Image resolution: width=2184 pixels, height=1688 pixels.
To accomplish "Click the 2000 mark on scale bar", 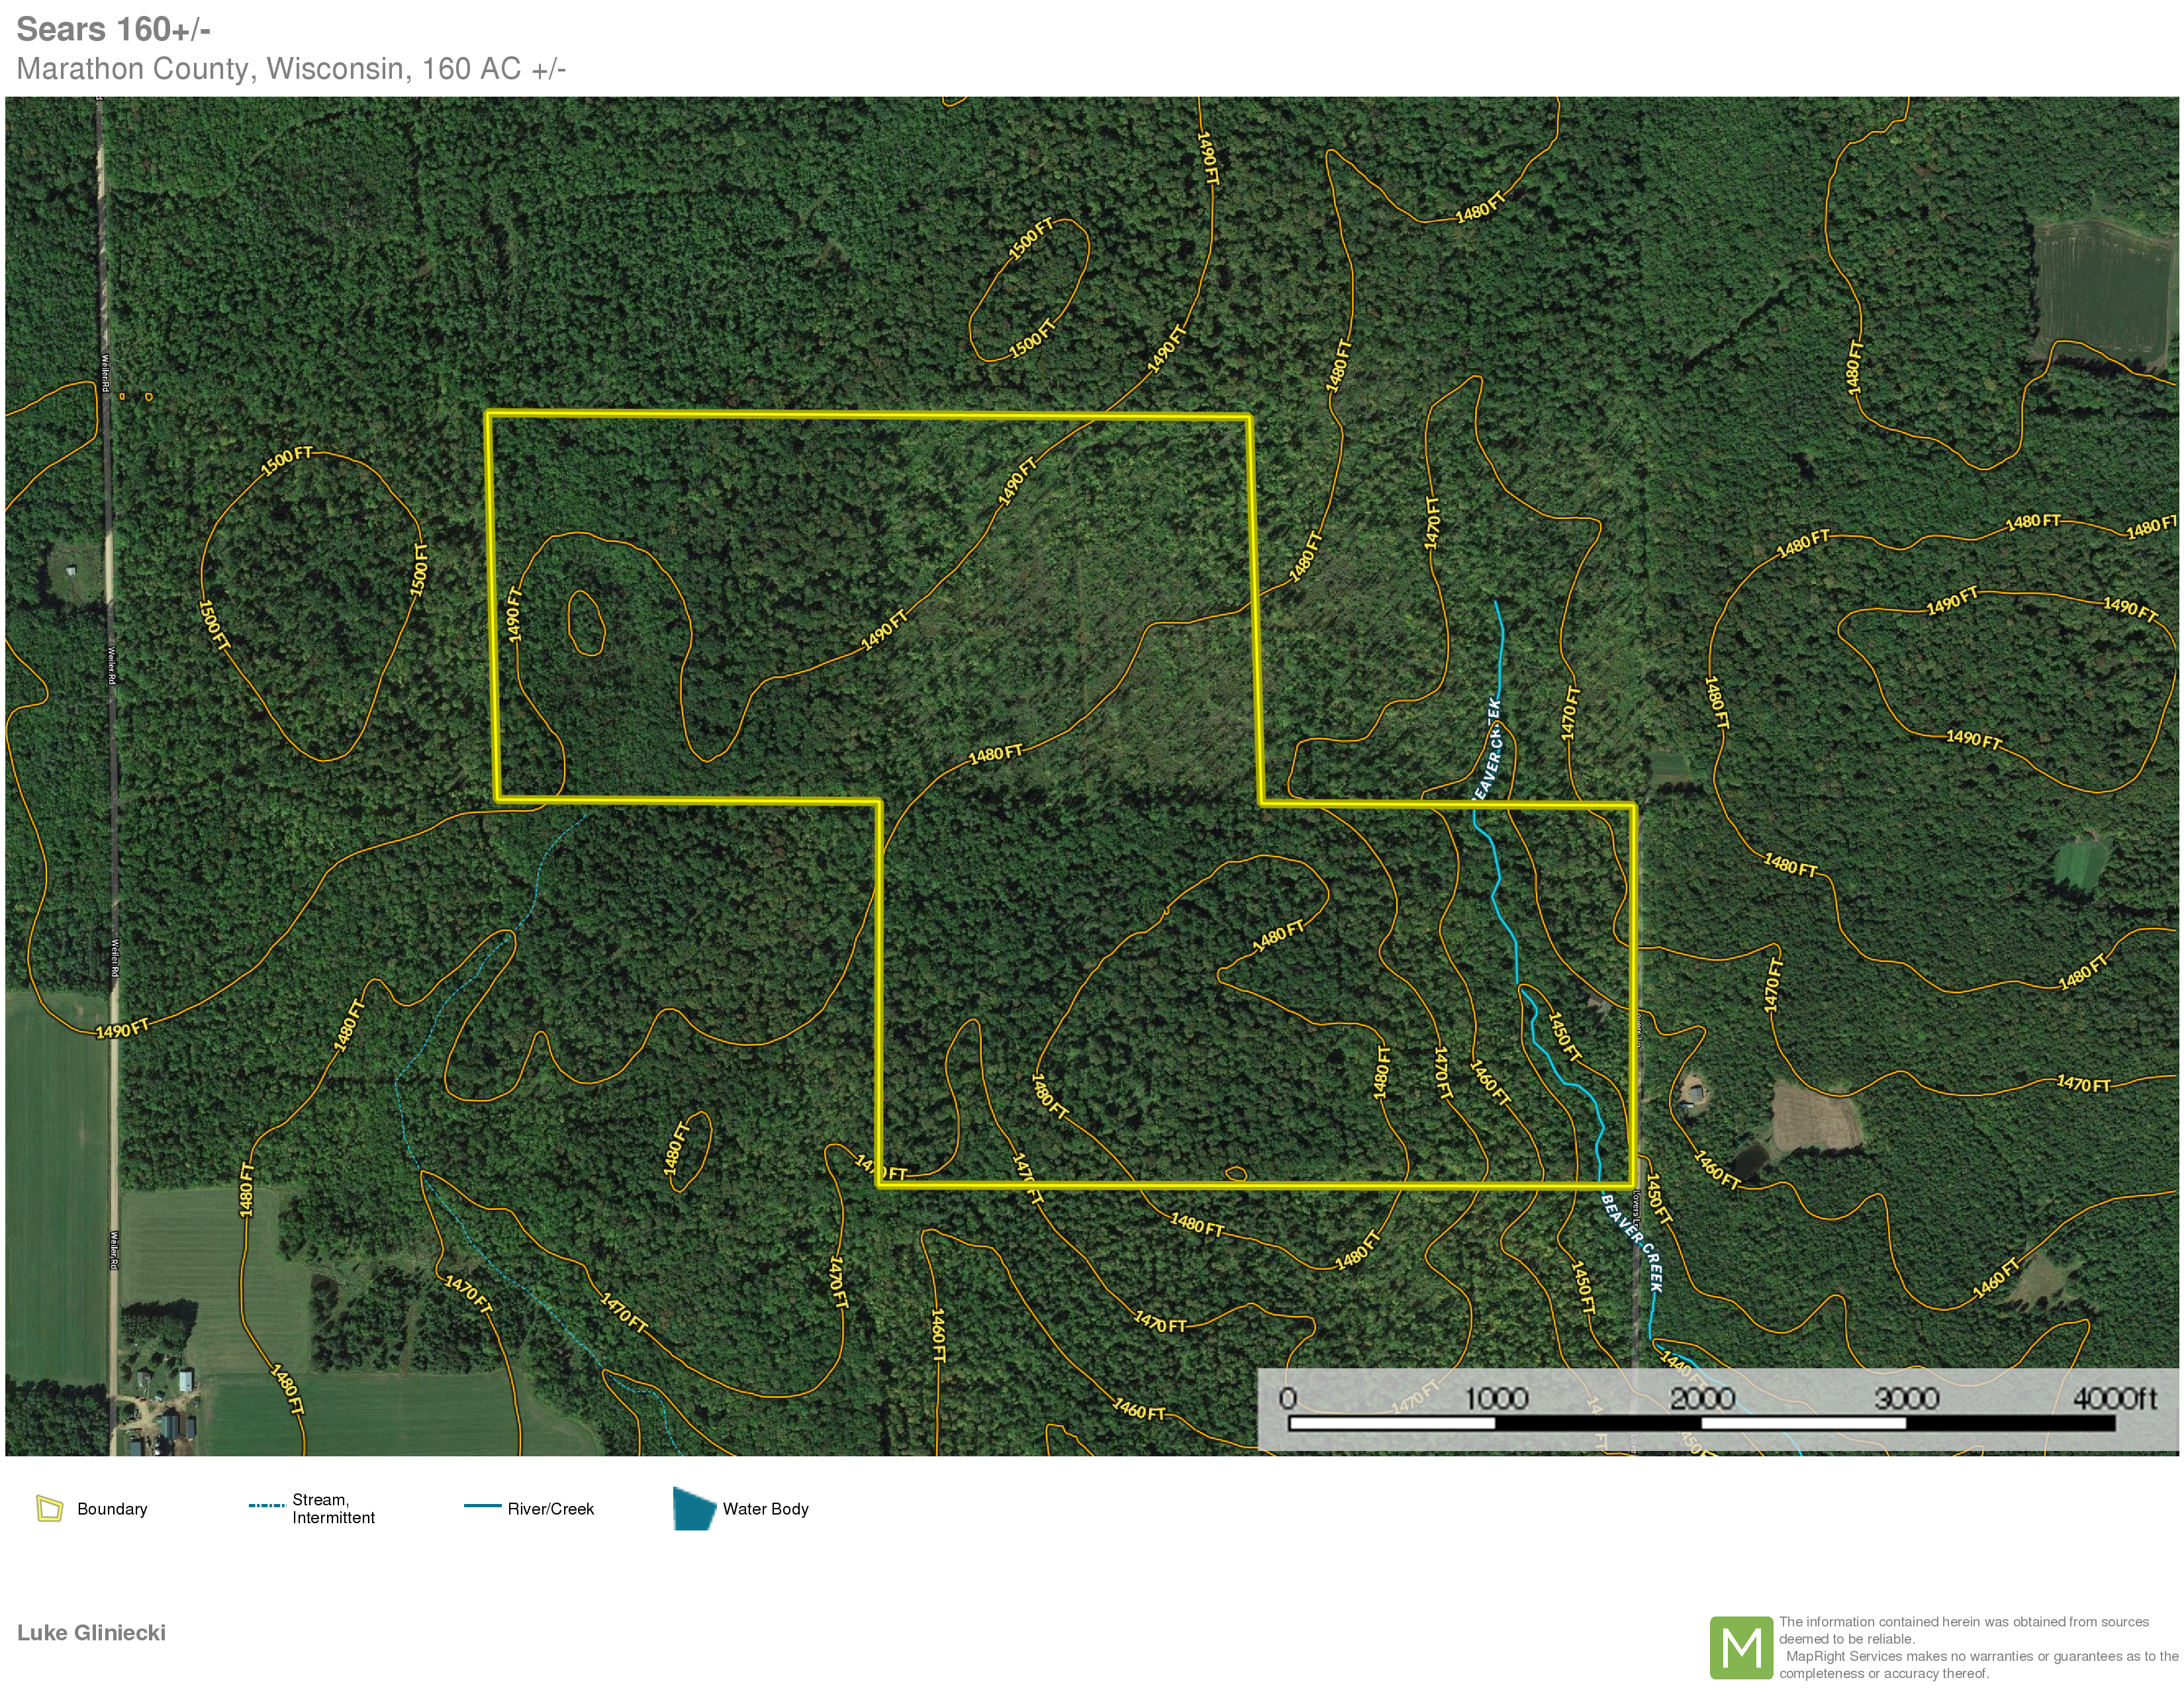I will (1702, 1398).
